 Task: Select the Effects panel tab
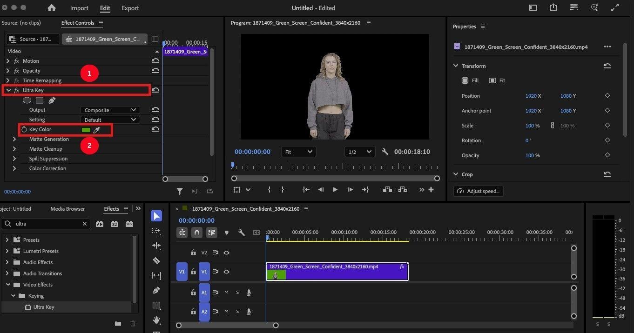click(111, 209)
